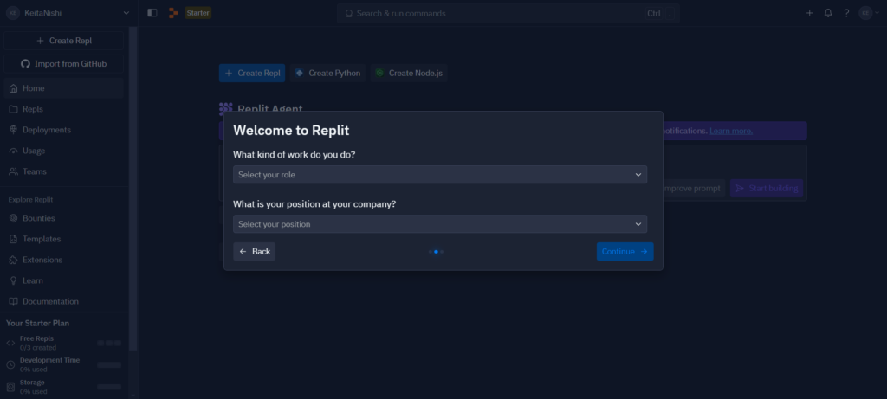Click the Python icon on Create Python
Viewport: 887px width, 399px height.
pyautogui.click(x=299, y=73)
